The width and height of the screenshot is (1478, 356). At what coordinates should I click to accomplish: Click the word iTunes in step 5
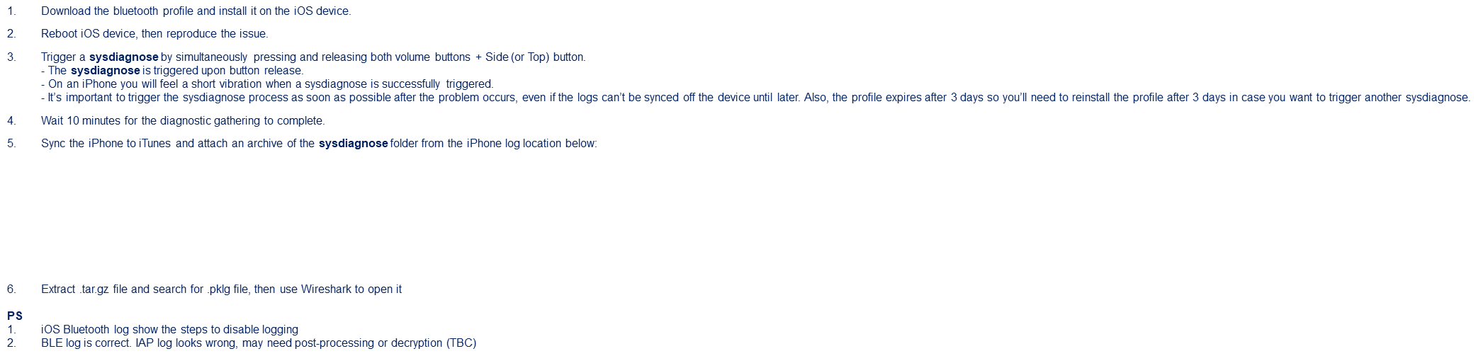pyautogui.click(x=154, y=144)
